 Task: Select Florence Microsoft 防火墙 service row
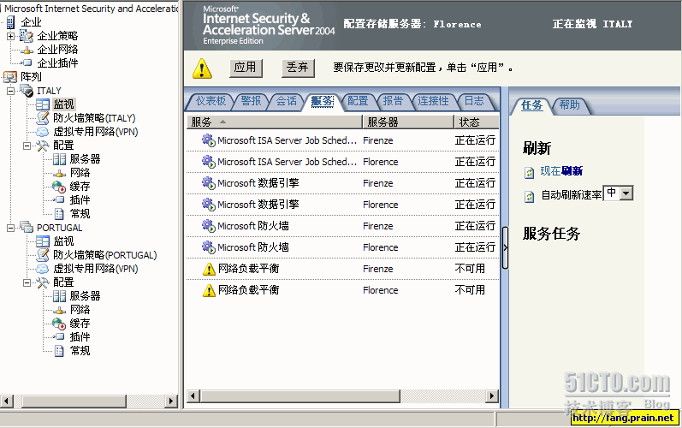click(343, 247)
